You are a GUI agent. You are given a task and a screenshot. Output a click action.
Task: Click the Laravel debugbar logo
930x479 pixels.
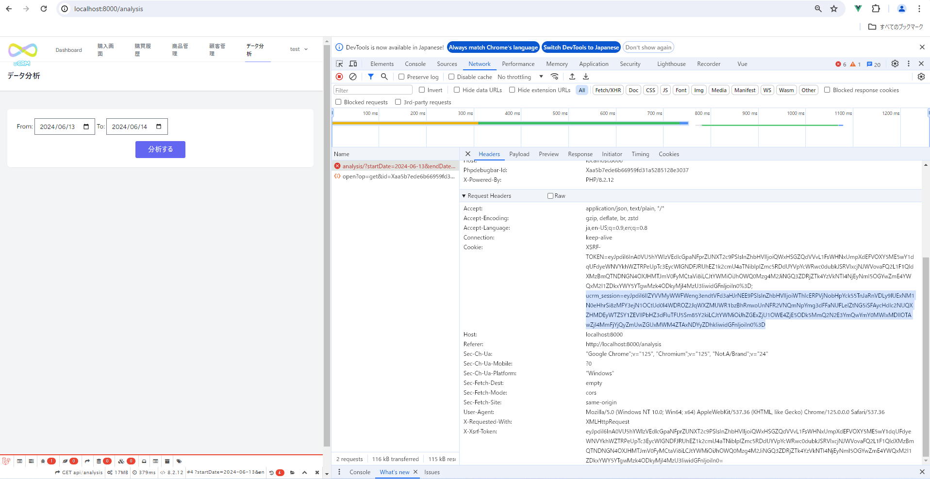coord(6,461)
